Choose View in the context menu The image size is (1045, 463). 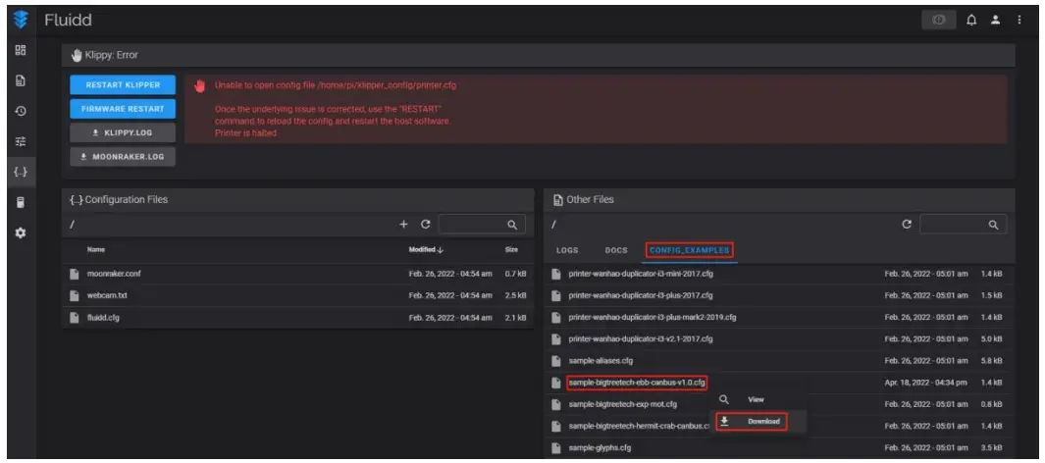(x=756, y=399)
